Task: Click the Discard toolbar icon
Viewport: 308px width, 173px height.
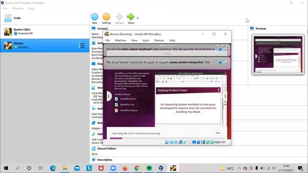Action: (119, 17)
